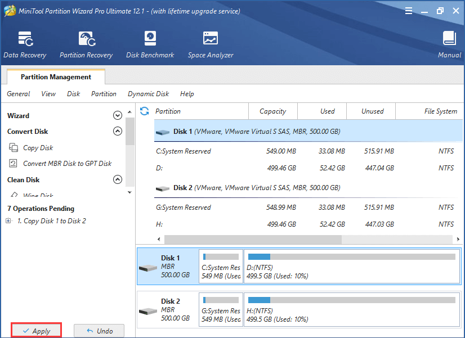The image size is (465, 338).
Task: Click the C:System Reserved usage bar on Disk 1
Action: [221, 257]
